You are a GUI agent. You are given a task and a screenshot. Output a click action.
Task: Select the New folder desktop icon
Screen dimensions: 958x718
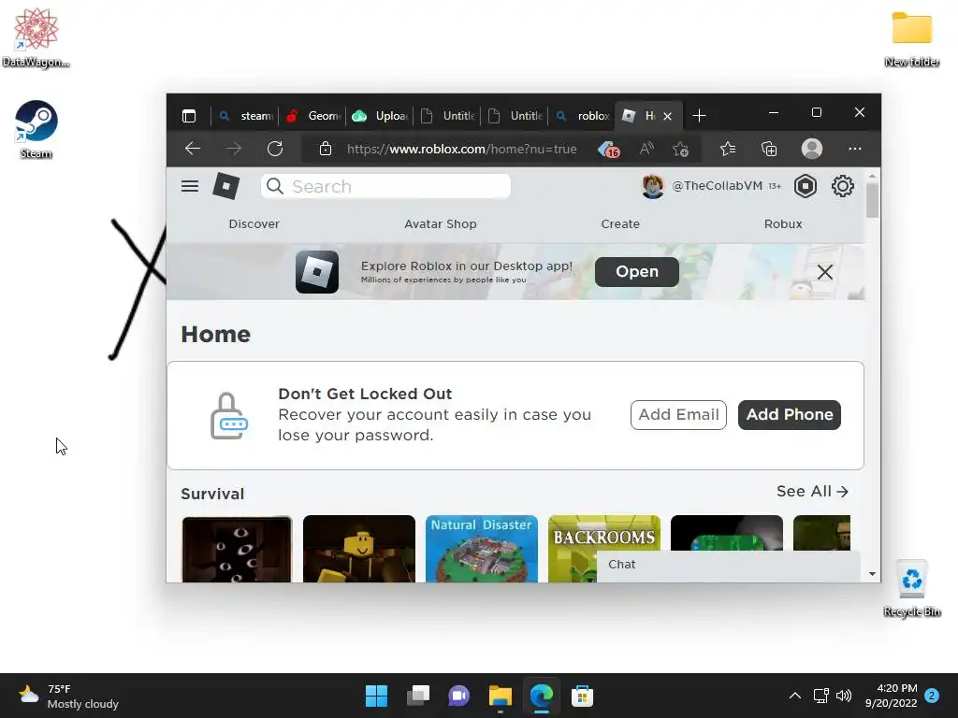pyautogui.click(x=911, y=37)
